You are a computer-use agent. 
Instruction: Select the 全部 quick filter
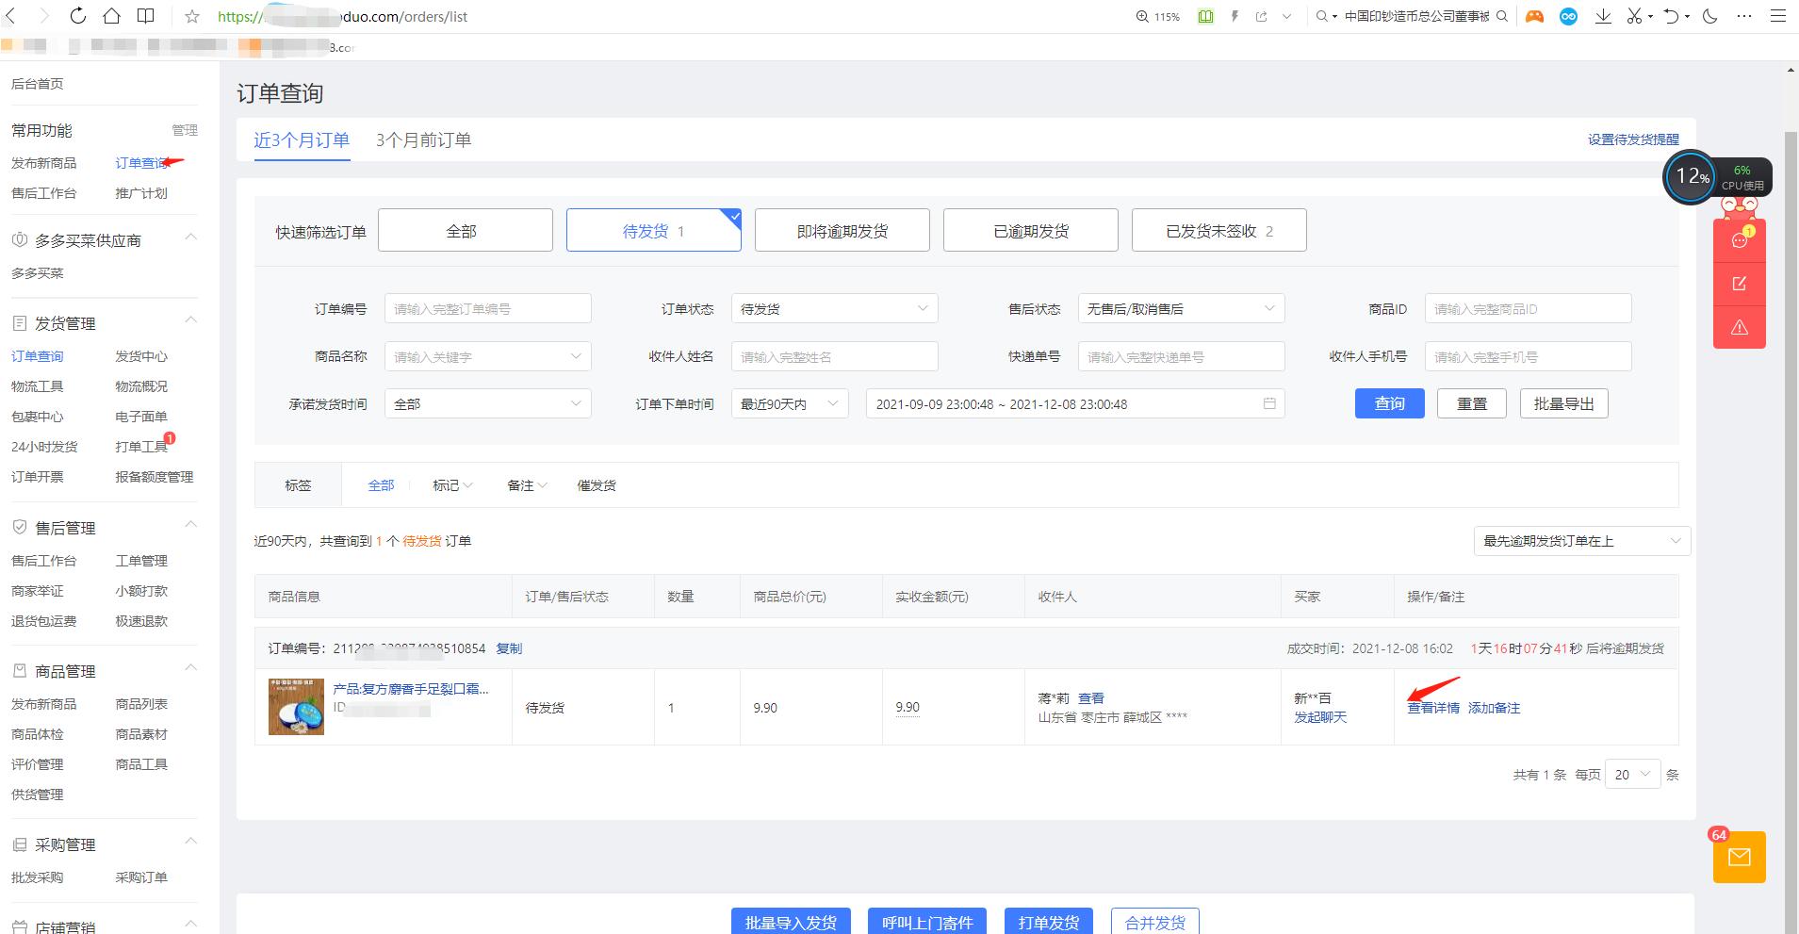[464, 229]
